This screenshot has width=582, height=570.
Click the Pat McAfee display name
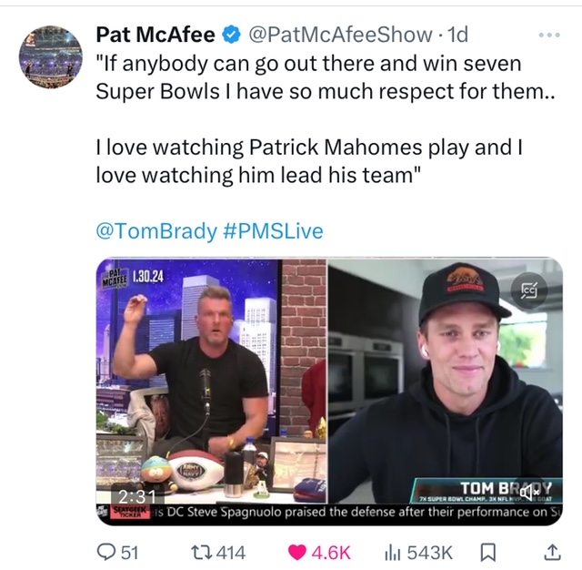point(156,35)
